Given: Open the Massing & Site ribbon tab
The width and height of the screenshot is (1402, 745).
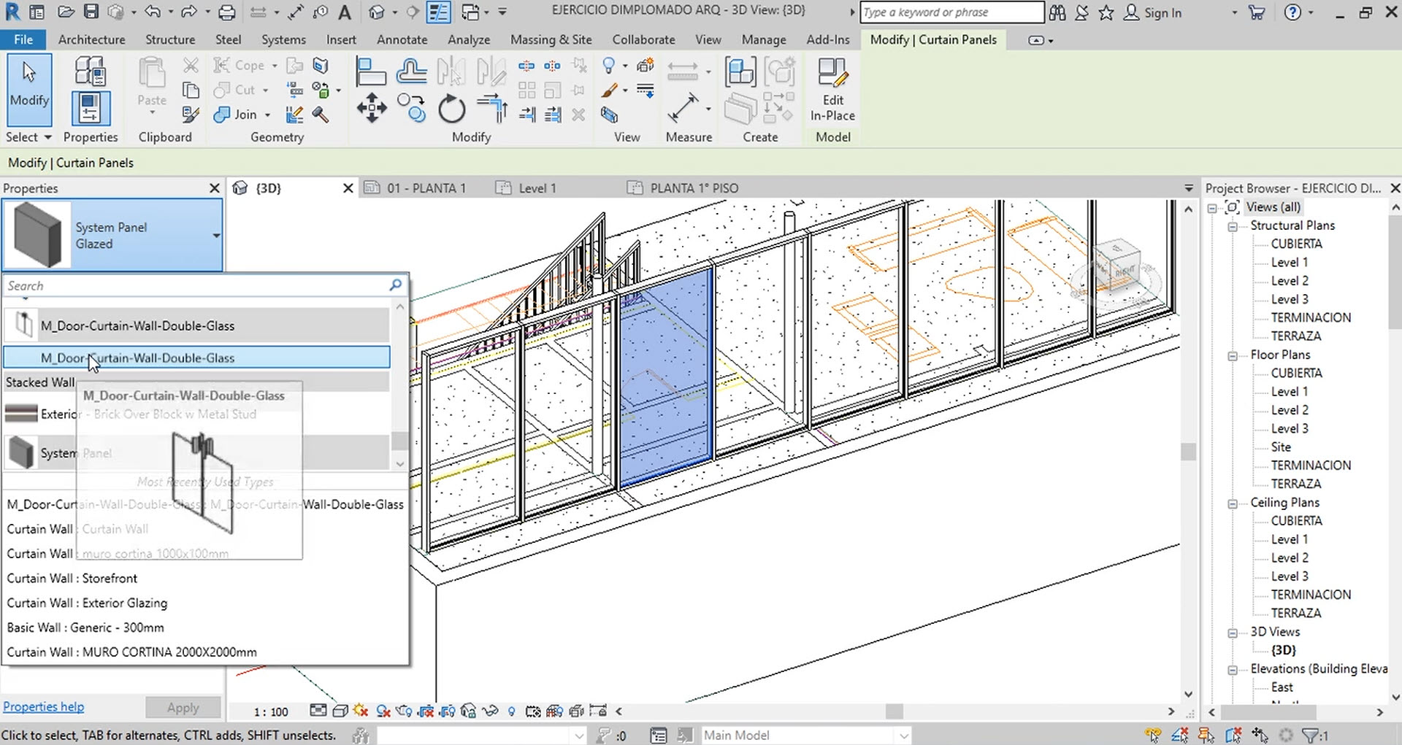Looking at the screenshot, I should 551,40.
